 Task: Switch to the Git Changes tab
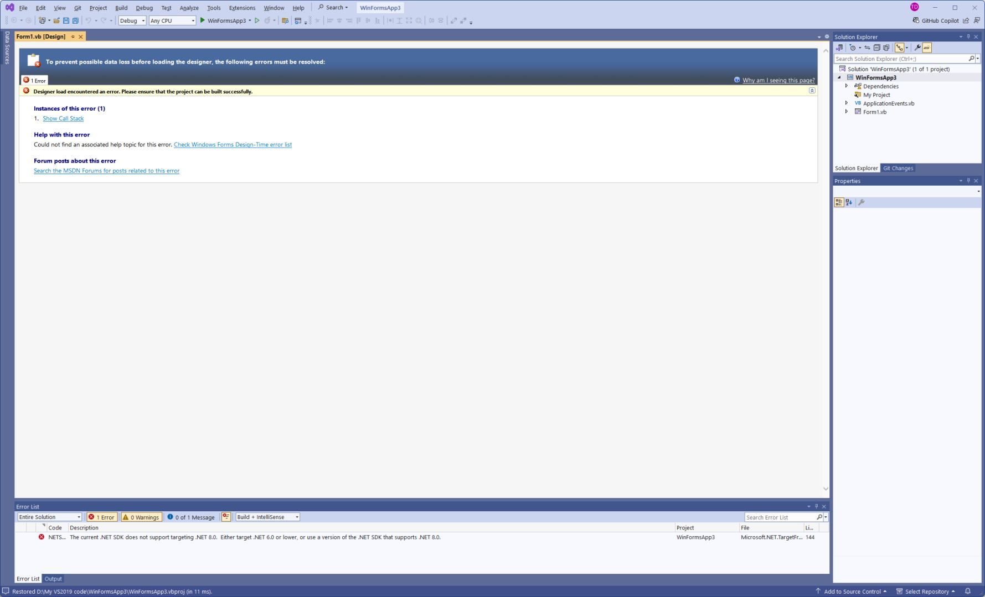pos(898,168)
